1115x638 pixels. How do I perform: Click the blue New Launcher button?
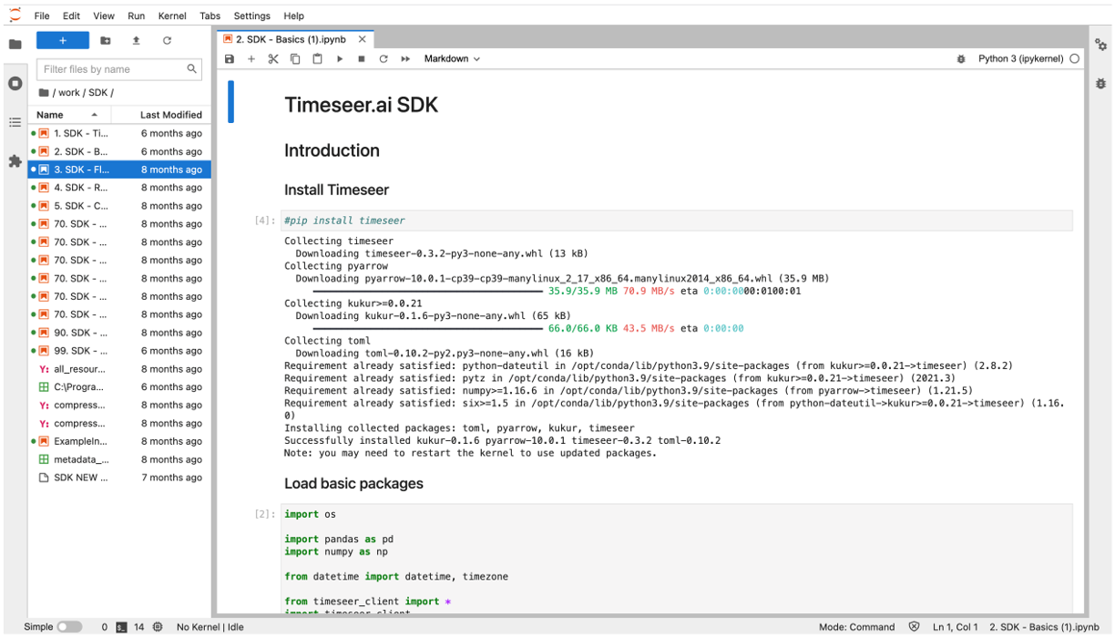tap(63, 40)
